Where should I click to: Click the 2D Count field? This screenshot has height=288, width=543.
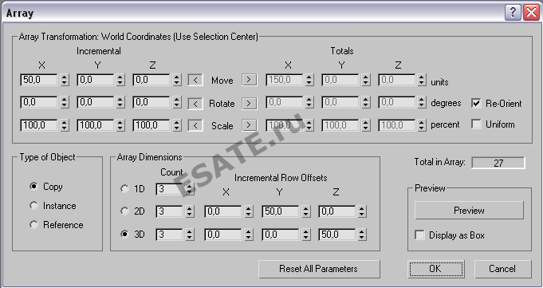(x=169, y=211)
